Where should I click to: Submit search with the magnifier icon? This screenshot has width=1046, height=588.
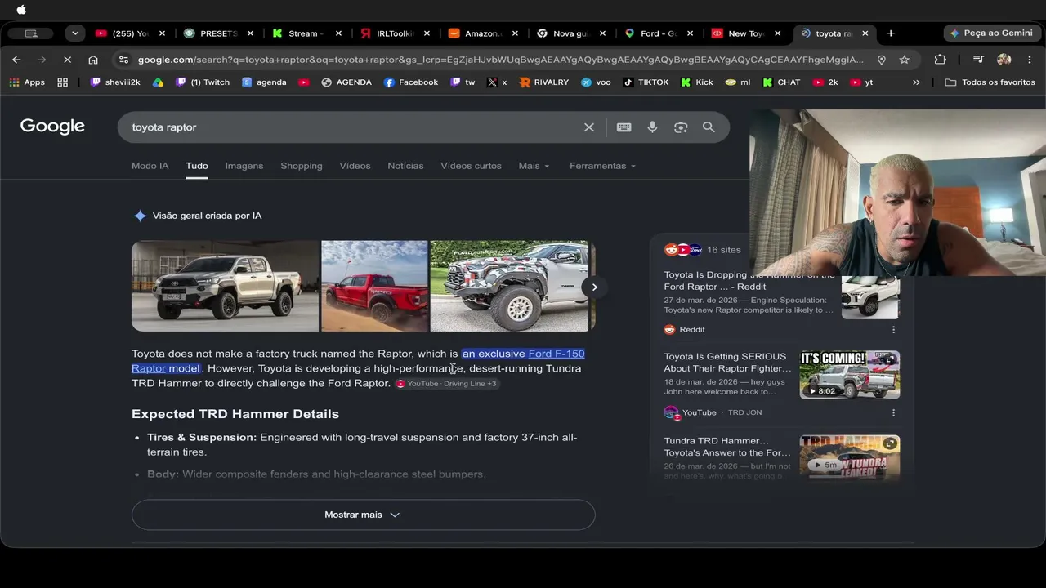[x=709, y=127]
